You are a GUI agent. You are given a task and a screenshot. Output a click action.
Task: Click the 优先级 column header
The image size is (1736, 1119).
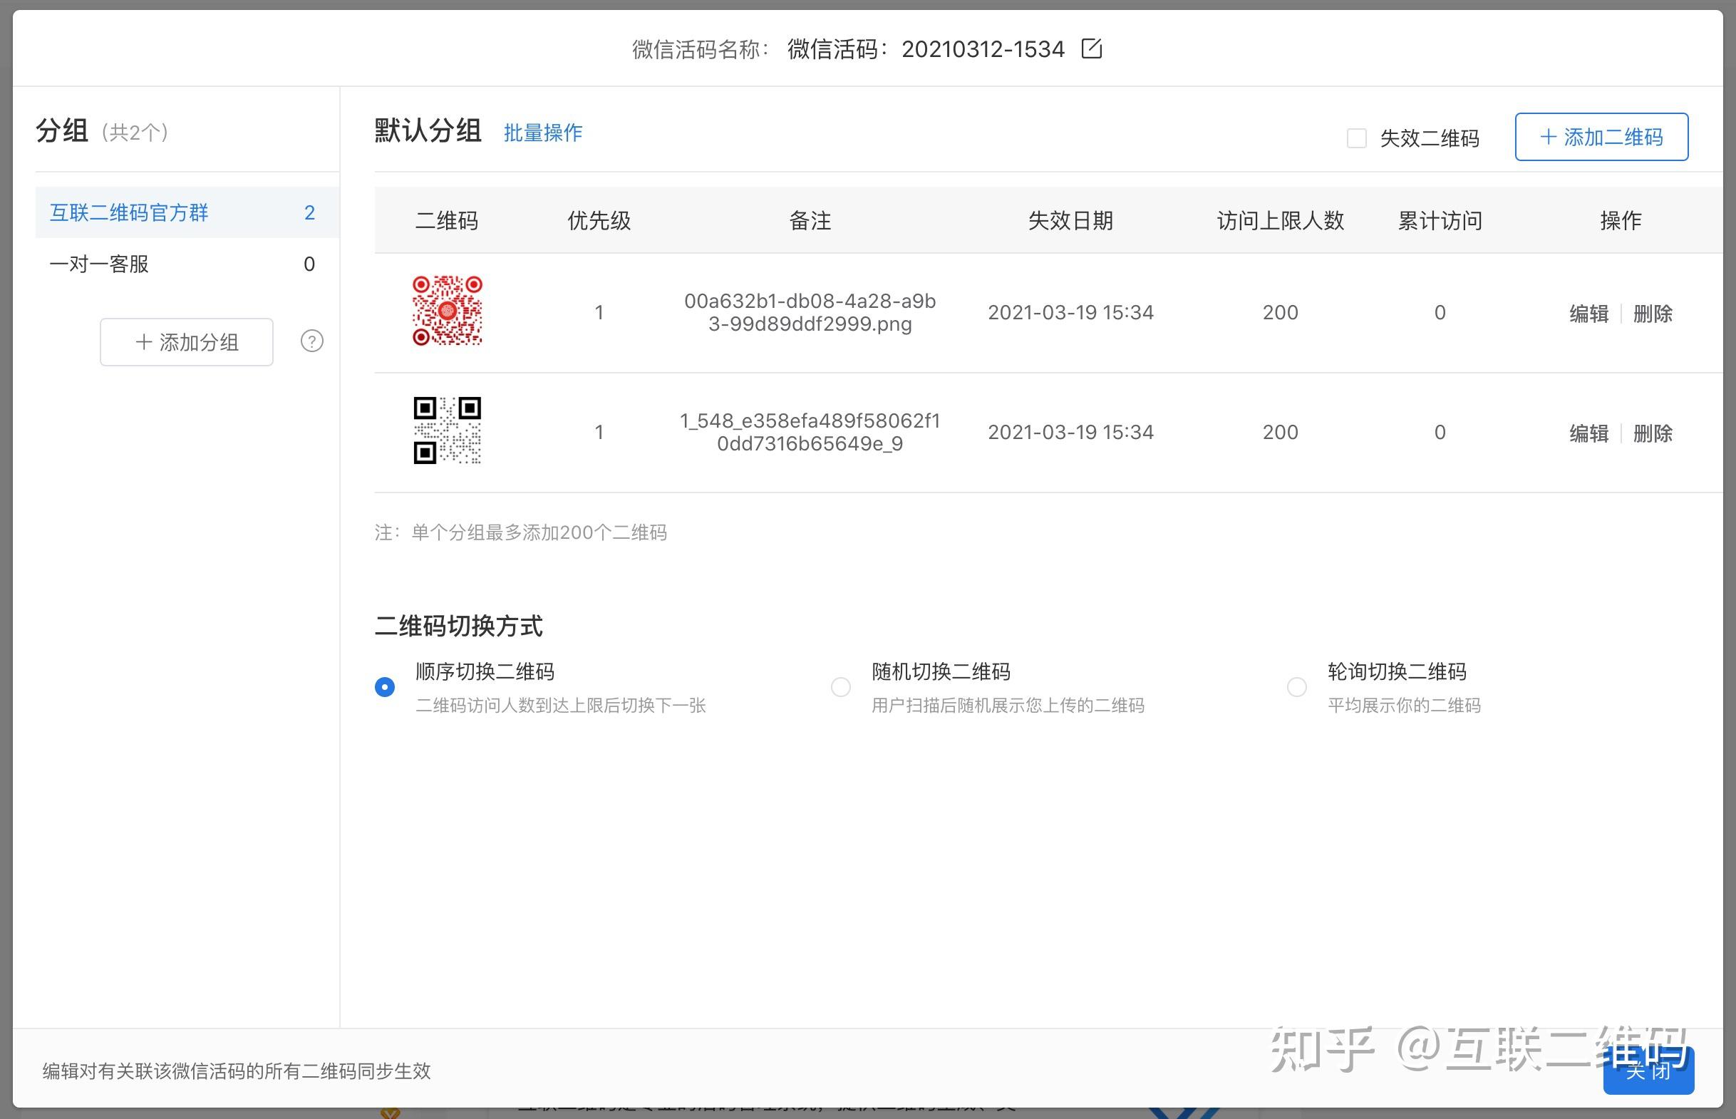coord(599,220)
